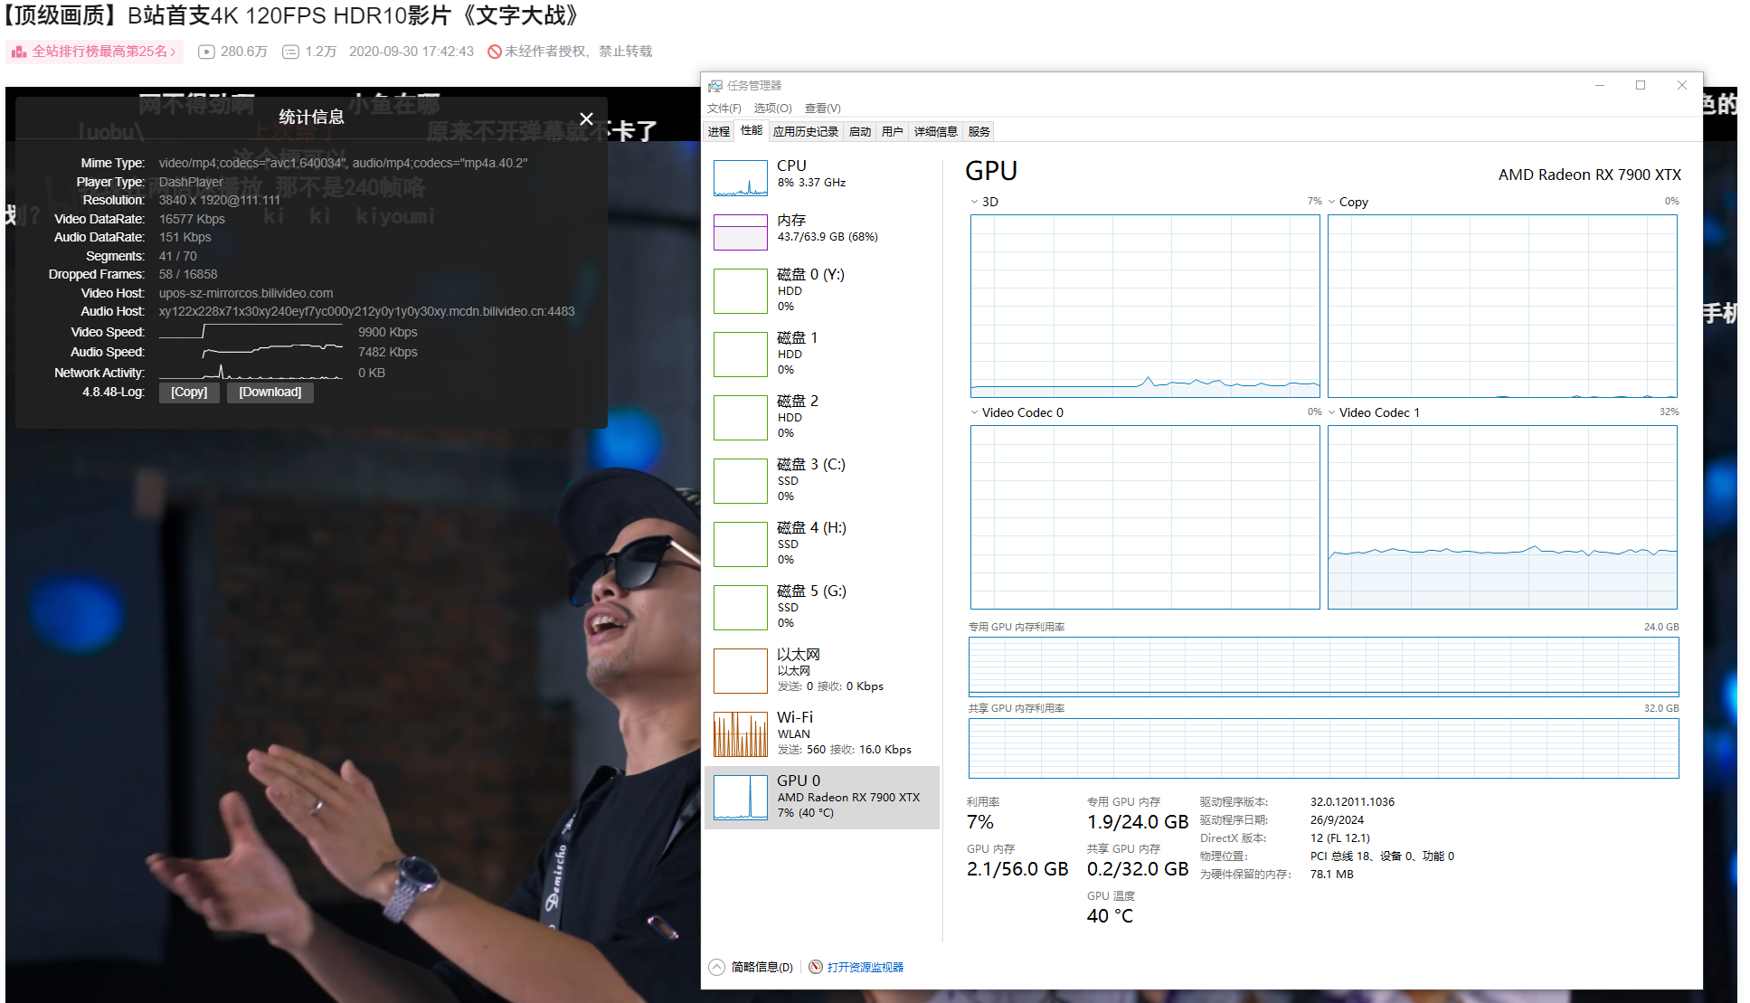This screenshot has height=1003, width=1750.
Task: Select GPU 0 AMD Radeon entry
Action: (x=821, y=798)
